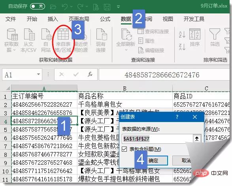Open the 公式 ribbon tab
The height and width of the screenshot is (186, 232).
click(105, 19)
